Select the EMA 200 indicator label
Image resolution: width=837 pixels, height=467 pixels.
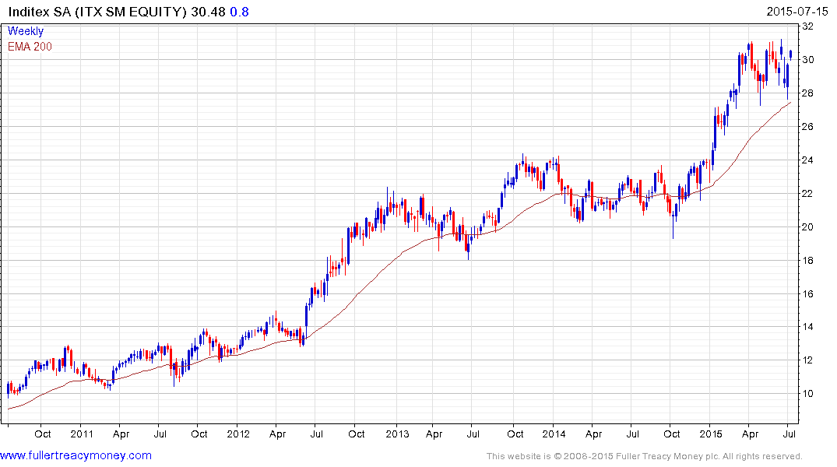[30, 47]
